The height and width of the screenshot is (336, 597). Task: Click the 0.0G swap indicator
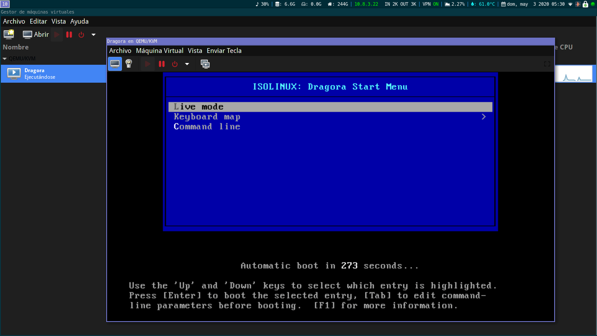point(311,4)
